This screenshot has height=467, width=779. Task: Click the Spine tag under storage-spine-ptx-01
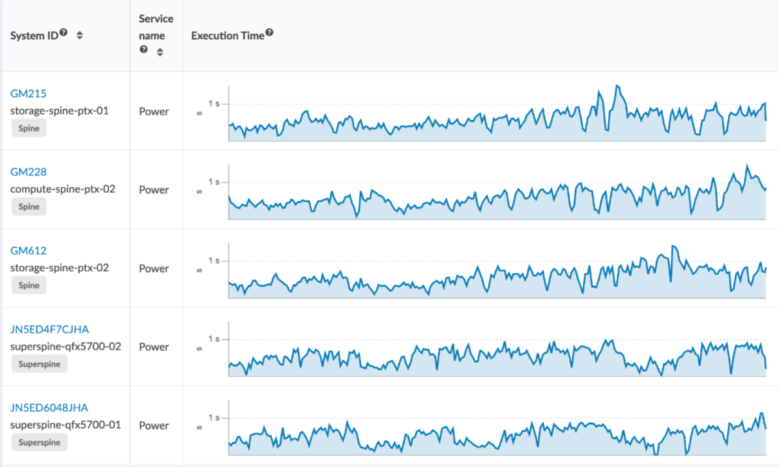[x=29, y=128]
